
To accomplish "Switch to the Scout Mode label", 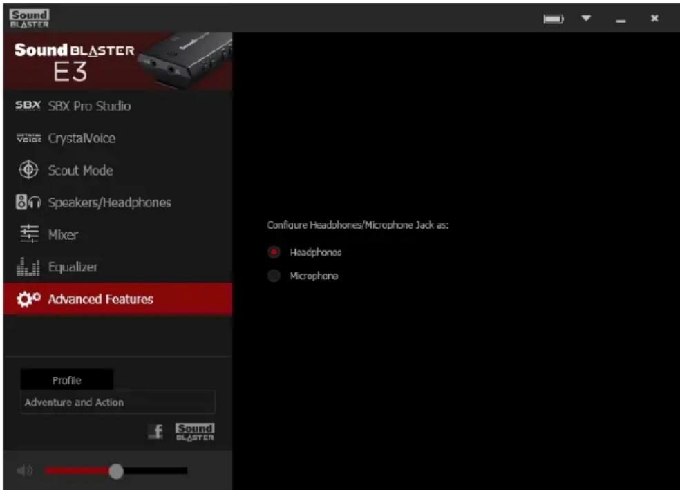I will point(81,170).
